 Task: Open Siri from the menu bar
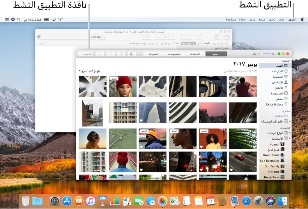coord(13,19)
